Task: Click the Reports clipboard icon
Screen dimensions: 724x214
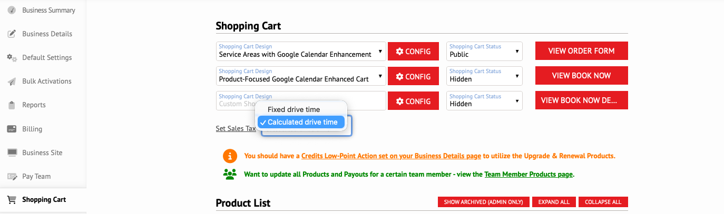Action: point(12,105)
